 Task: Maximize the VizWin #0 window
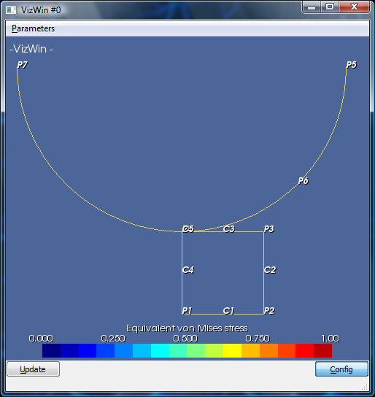330,7
